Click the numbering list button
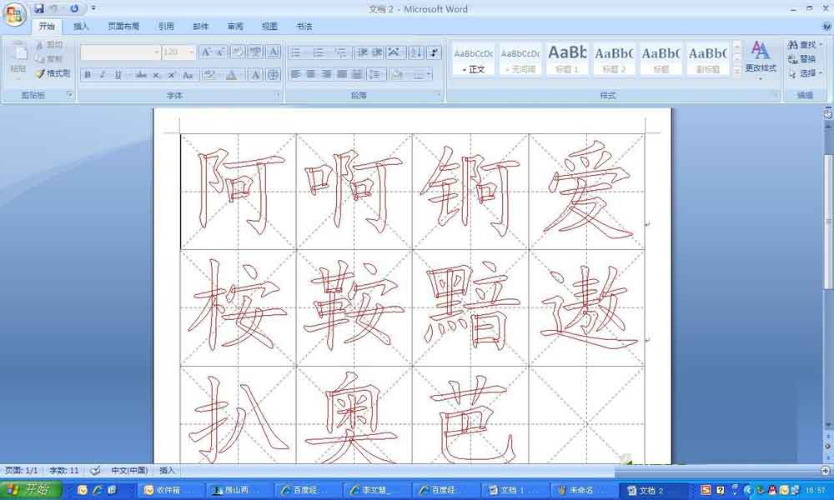834x500 pixels. coord(319,52)
